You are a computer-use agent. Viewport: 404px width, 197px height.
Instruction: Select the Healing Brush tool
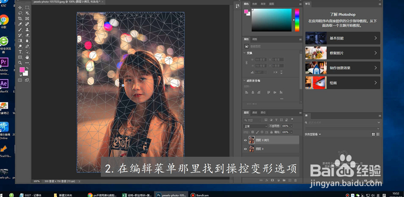pos(27,24)
